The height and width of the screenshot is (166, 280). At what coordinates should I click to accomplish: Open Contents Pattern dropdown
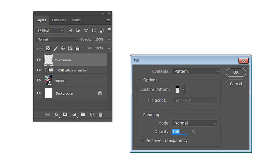click(x=196, y=71)
